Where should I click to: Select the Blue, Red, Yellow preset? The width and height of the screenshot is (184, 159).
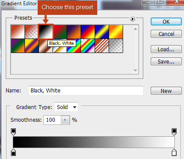(x=88, y=32)
